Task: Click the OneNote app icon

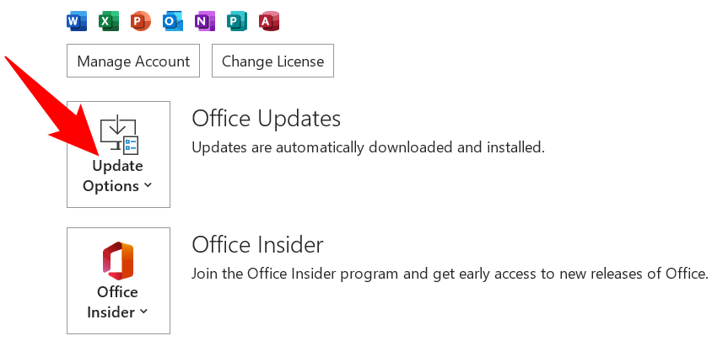Action: point(205,21)
